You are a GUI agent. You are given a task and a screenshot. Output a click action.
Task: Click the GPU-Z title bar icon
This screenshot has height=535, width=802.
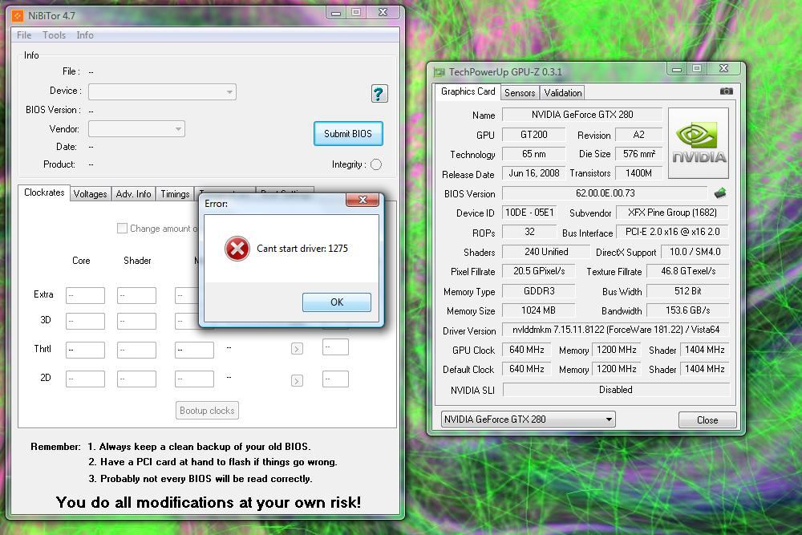(439, 72)
